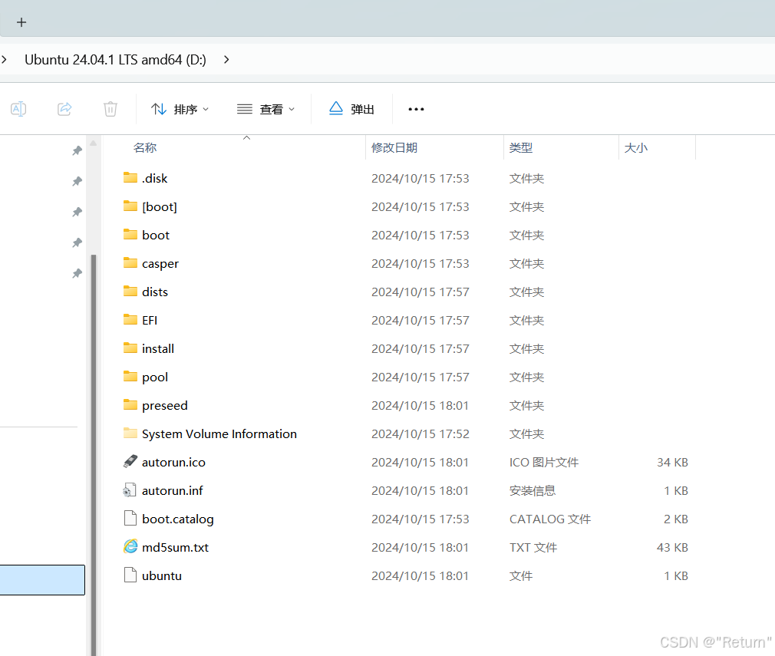This screenshot has height=656, width=775.
Task: Select the EFI folder icon
Action: 130,320
